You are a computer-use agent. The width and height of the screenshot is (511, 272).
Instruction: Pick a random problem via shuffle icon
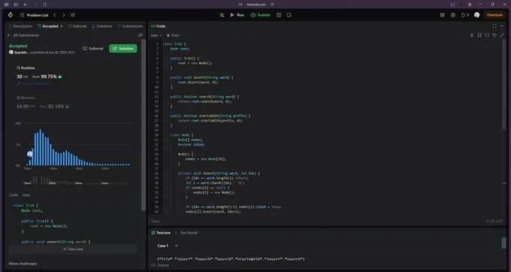point(72,15)
